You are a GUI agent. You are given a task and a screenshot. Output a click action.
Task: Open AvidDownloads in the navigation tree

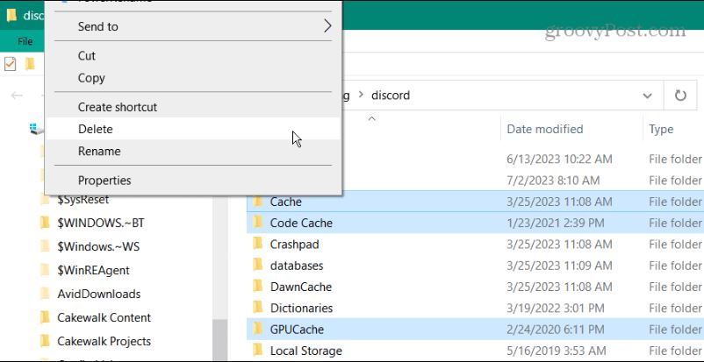(x=99, y=295)
